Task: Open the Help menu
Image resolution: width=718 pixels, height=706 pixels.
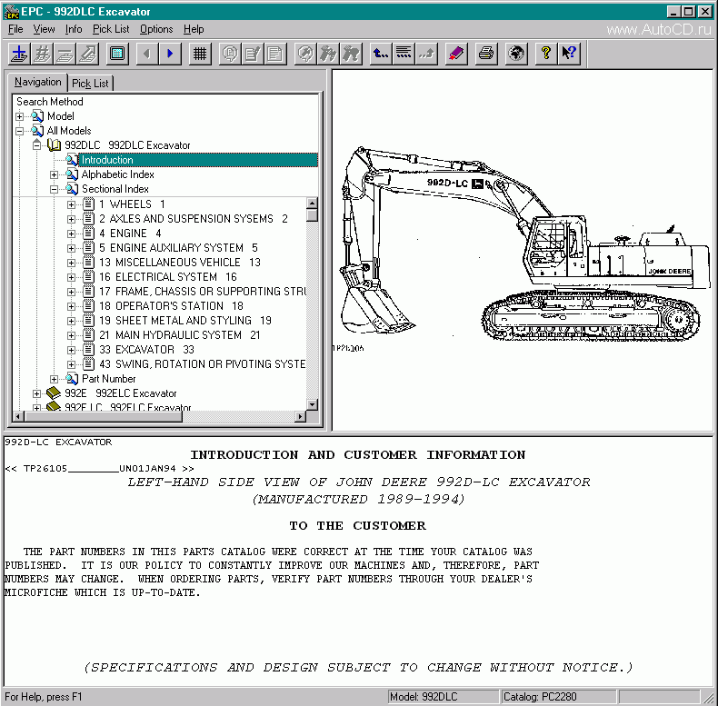Action: (x=194, y=29)
